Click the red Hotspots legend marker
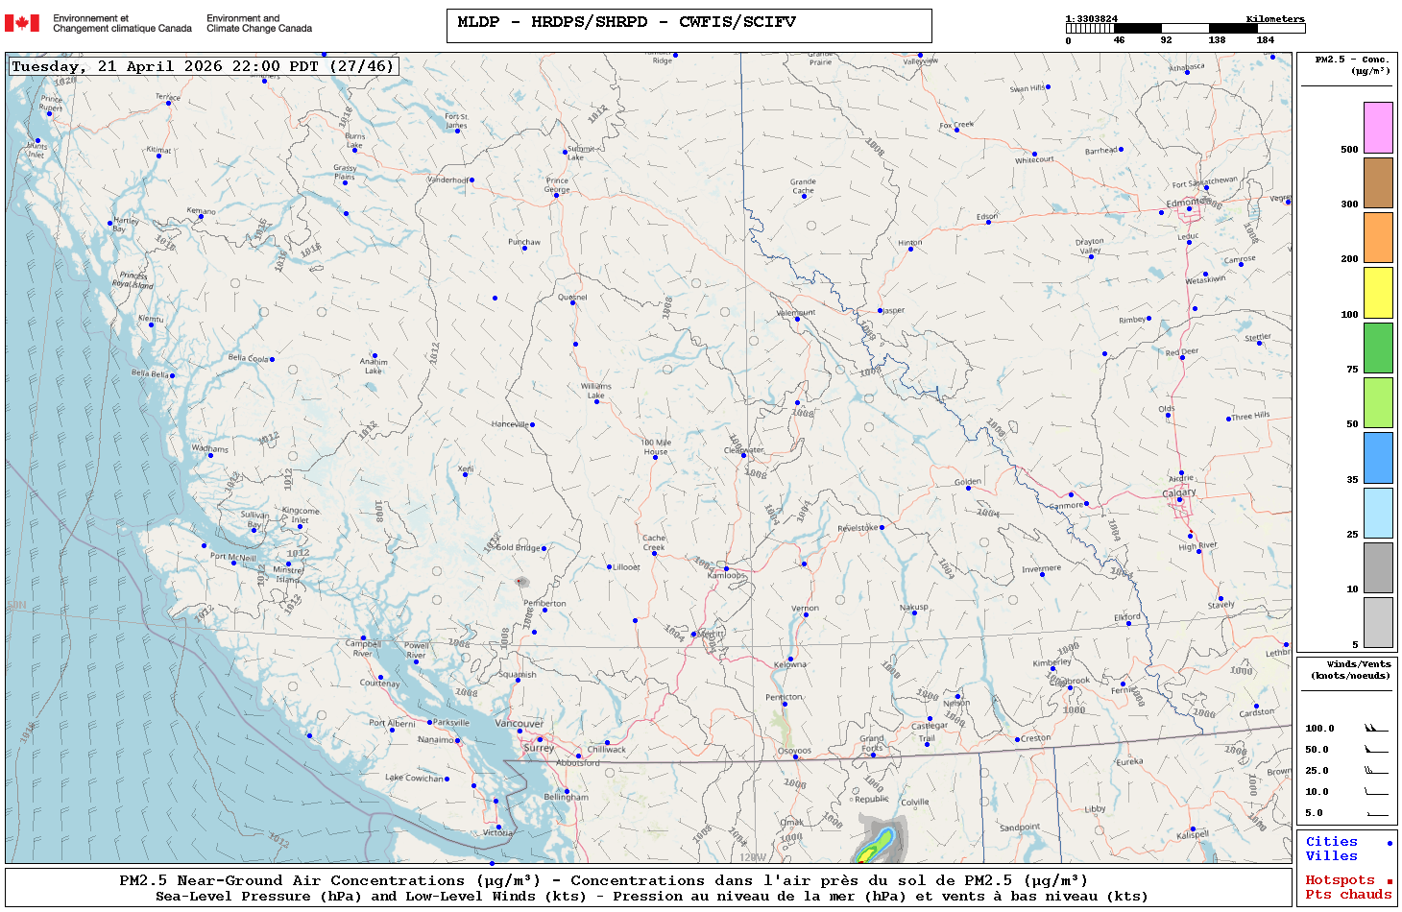The image size is (1402, 912). tap(1390, 881)
